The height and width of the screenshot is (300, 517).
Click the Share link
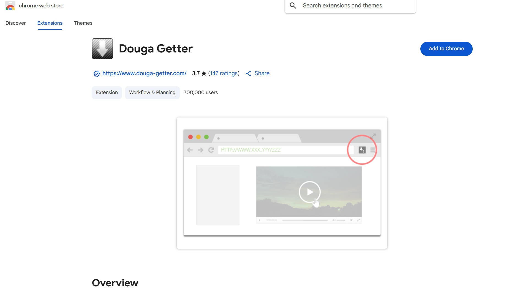pyautogui.click(x=262, y=73)
